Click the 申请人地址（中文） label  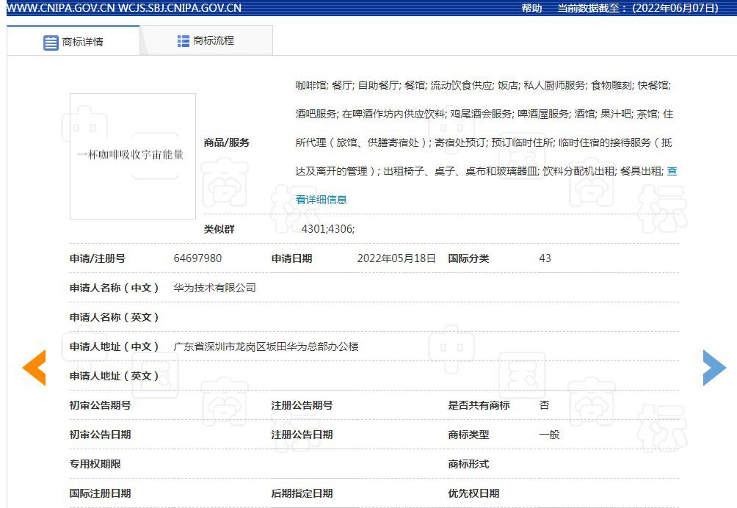pyautogui.click(x=115, y=346)
